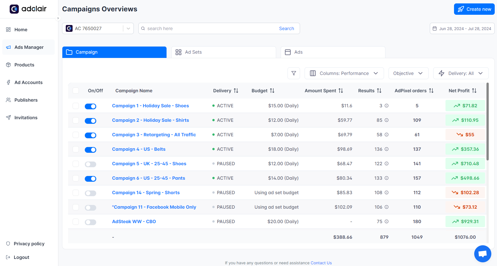Image resolution: width=497 pixels, height=266 pixels.
Task: Click the $929.31 net profit badge
Action: point(465,221)
